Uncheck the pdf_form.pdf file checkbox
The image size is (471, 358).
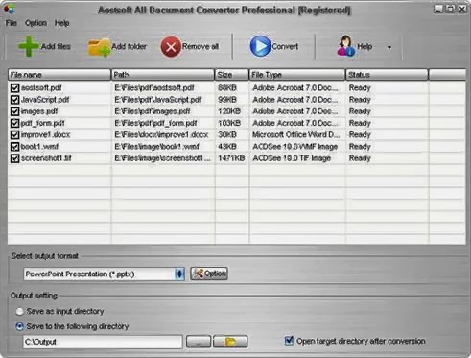[x=14, y=123]
